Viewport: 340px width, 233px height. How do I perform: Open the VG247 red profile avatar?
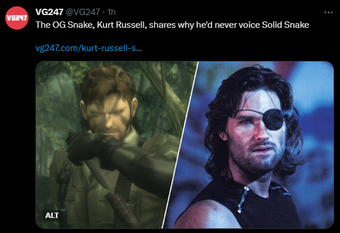point(17,18)
